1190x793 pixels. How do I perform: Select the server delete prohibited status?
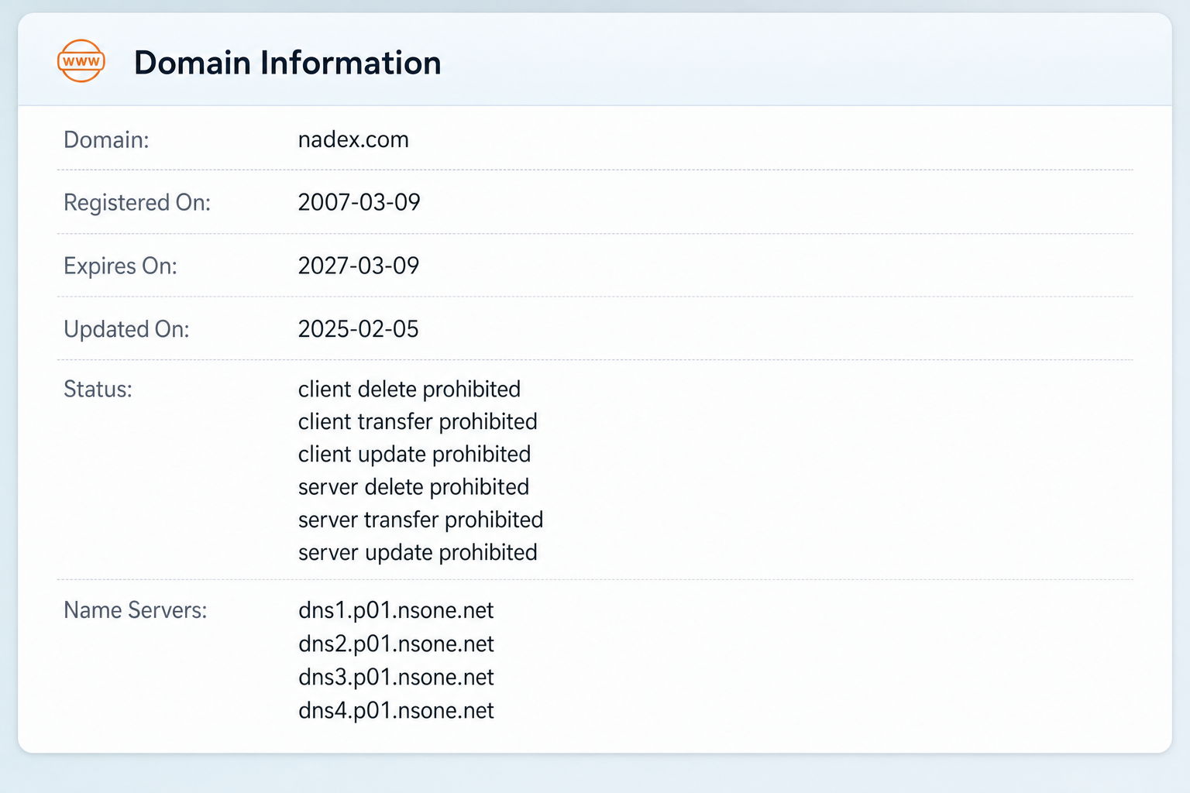414,486
